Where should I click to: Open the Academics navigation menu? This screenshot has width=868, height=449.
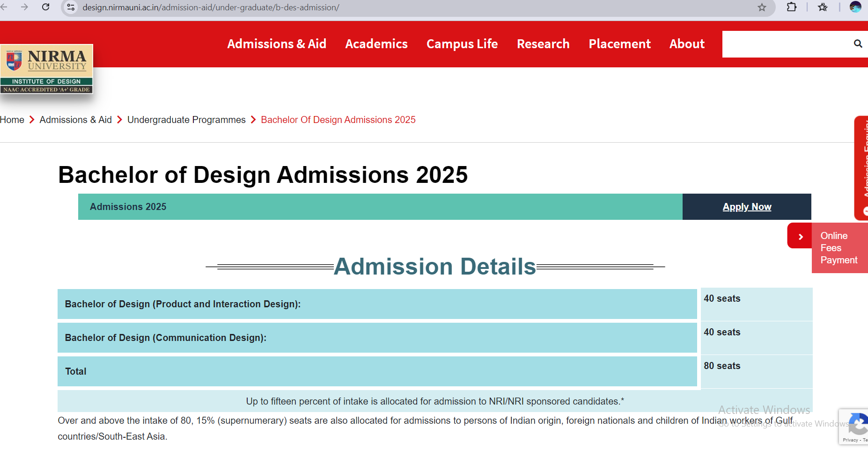[376, 44]
